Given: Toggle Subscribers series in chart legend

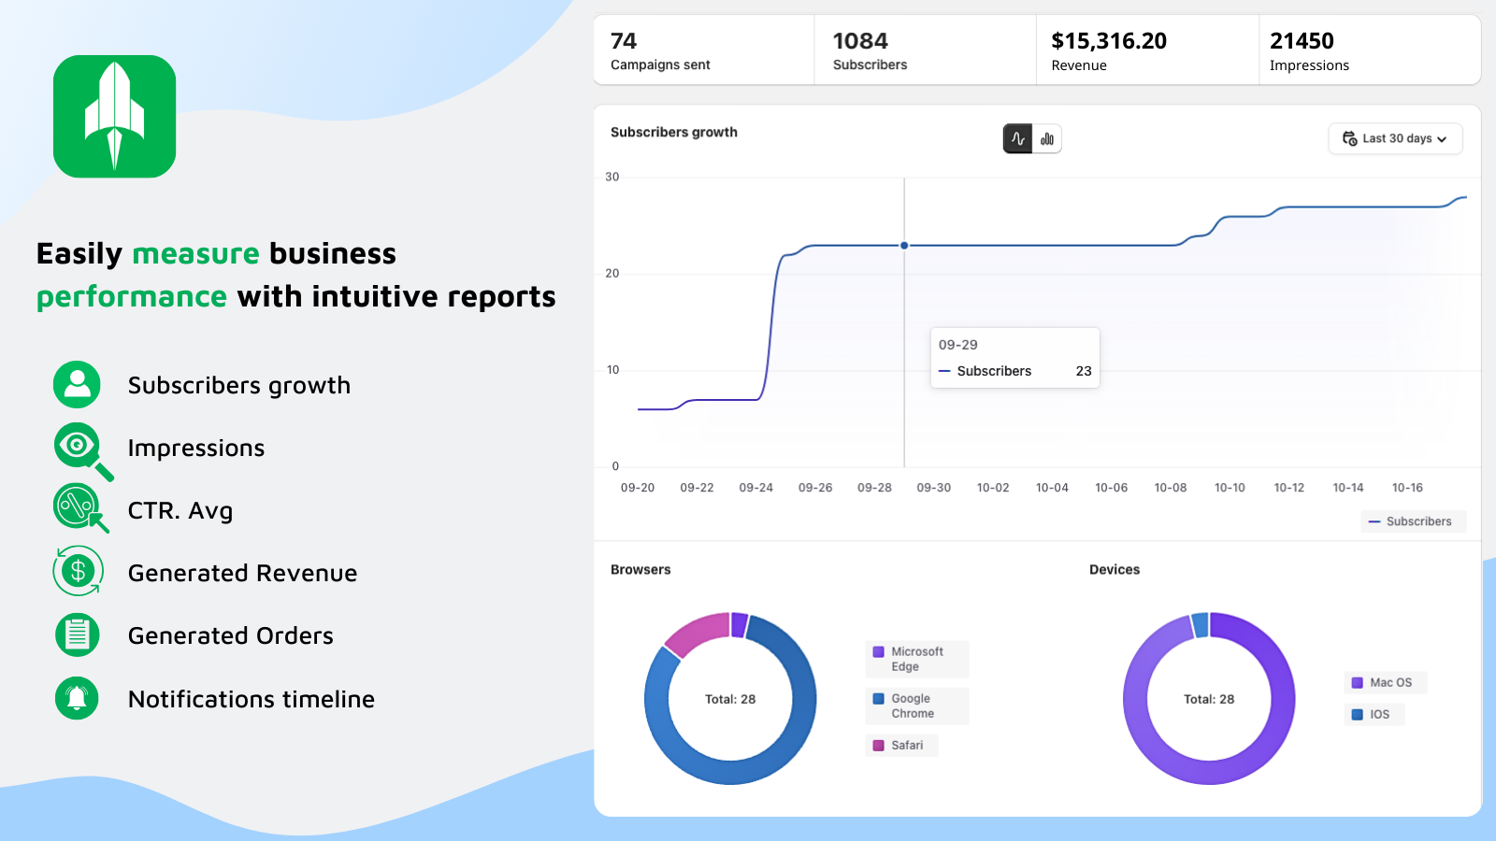Looking at the screenshot, I should tap(1413, 521).
